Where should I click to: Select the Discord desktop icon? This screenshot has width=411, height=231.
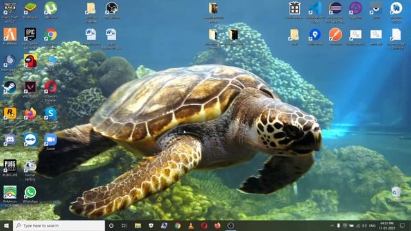[x=10, y=141]
